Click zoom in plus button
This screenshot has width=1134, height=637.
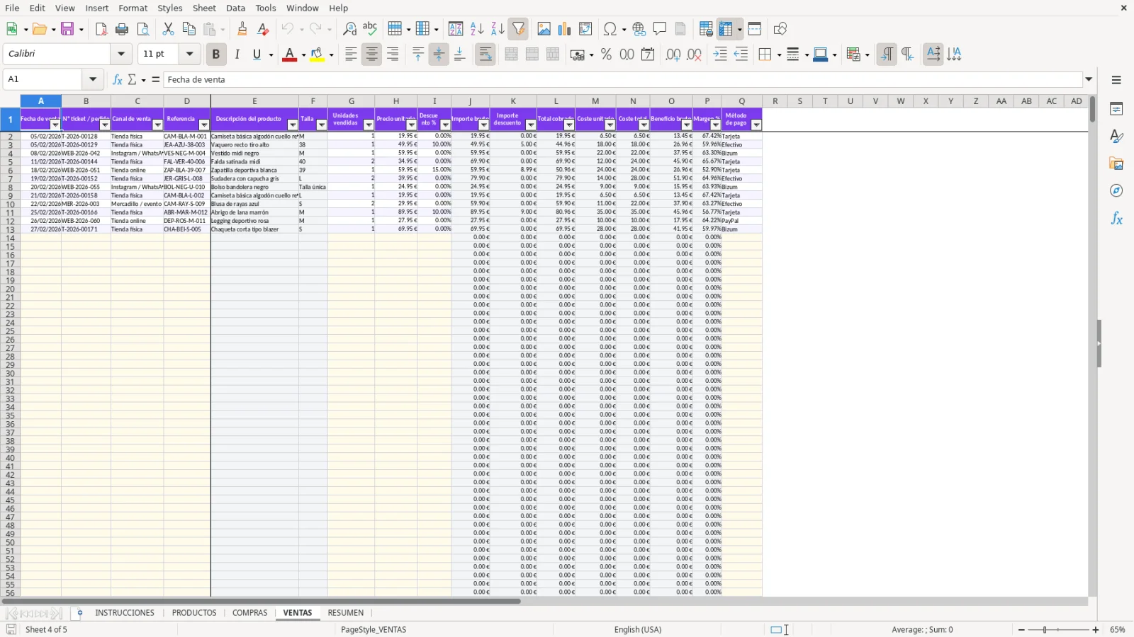1096,629
